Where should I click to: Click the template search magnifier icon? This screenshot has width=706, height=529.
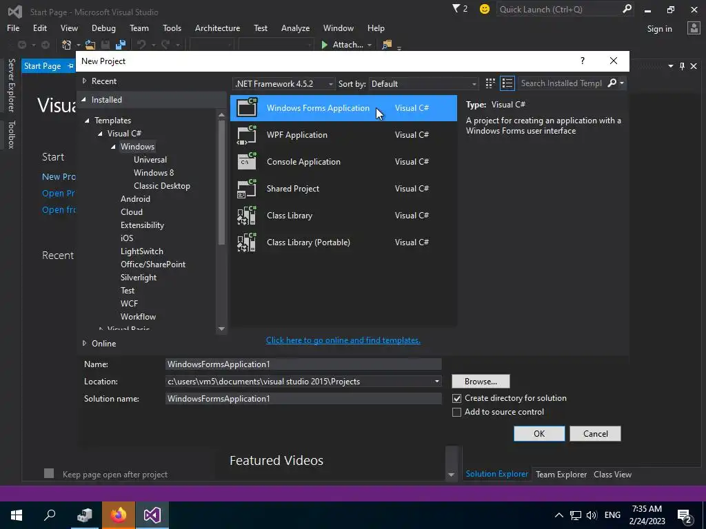point(612,83)
